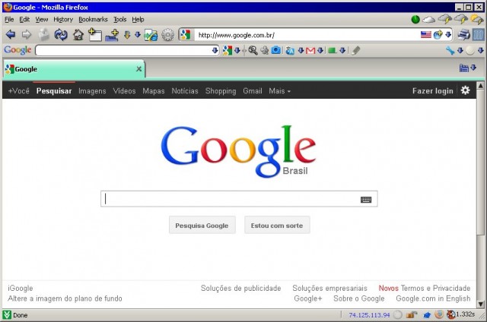The height and width of the screenshot is (322, 487).
Task: Click the back navigation arrow
Action: click(x=10, y=34)
